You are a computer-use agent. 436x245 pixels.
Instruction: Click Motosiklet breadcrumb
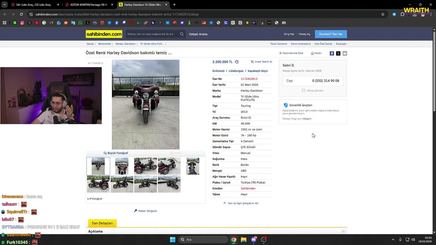coord(105,44)
